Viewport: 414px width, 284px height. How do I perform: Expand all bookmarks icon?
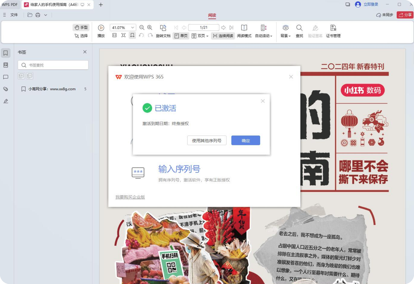(21, 76)
